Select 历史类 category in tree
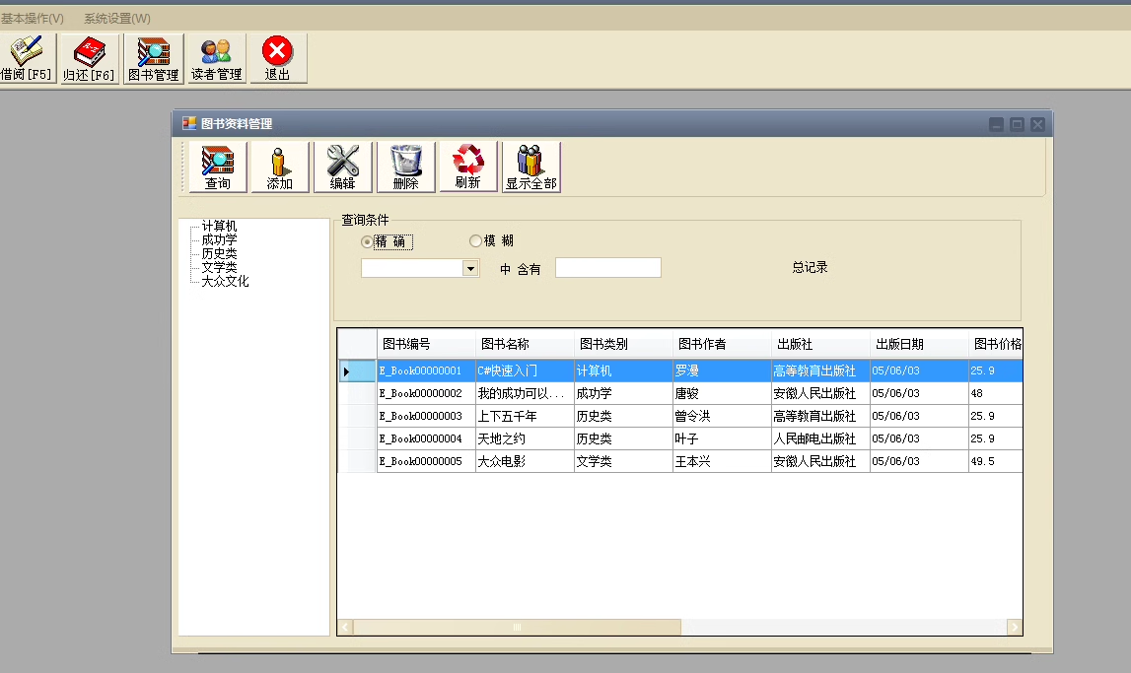 click(219, 253)
